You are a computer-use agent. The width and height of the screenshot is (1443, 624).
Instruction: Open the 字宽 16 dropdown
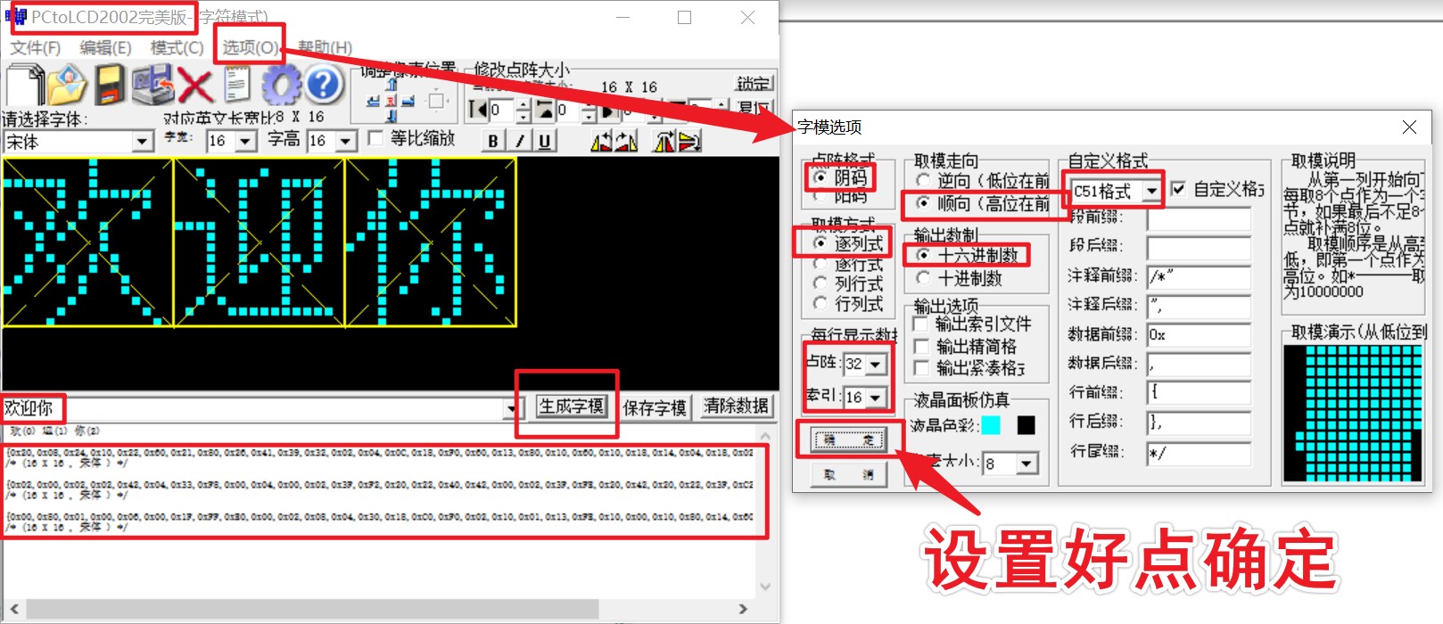pyautogui.click(x=247, y=141)
